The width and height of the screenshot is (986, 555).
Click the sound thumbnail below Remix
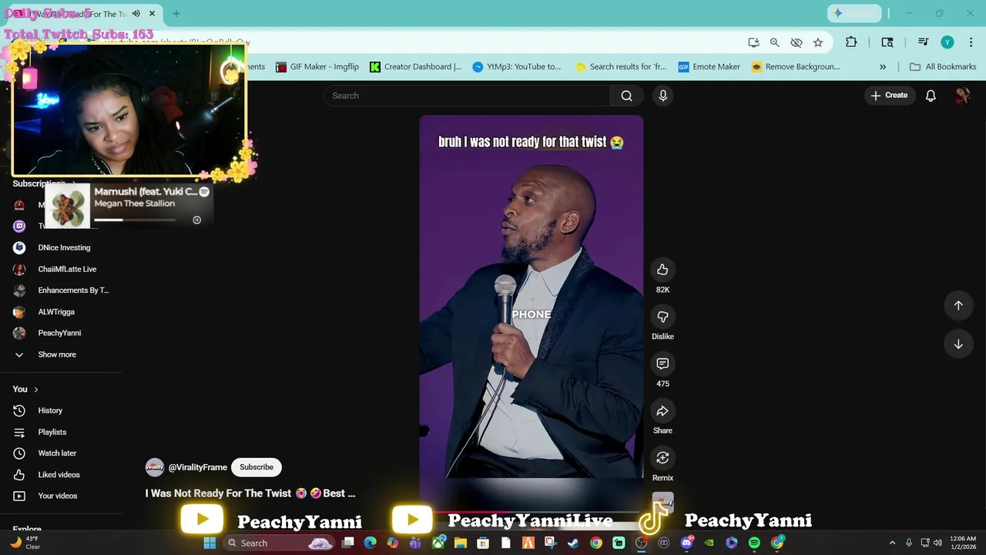tap(662, 502)
